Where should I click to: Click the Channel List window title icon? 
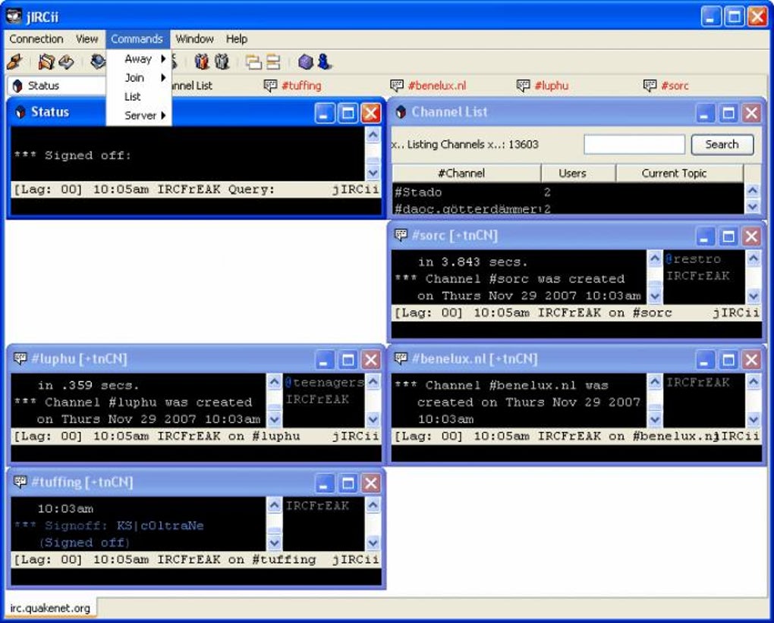pyautogui.click(x=401, y=112)
